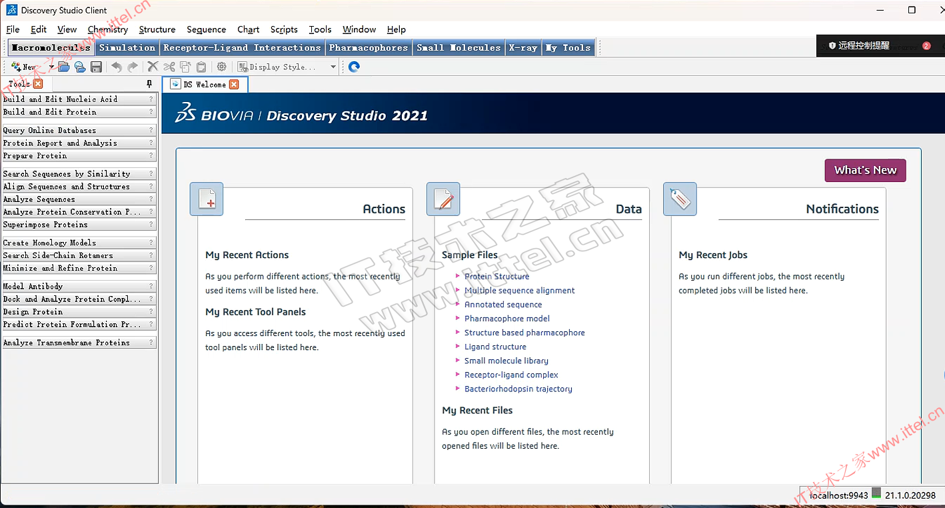
Task: Close the Tools panel with X
Action: tap(38, 84)
